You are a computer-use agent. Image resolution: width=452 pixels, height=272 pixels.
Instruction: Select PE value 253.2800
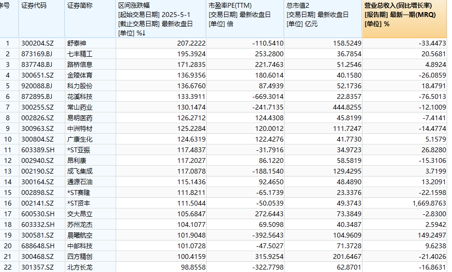coord(269,54)
